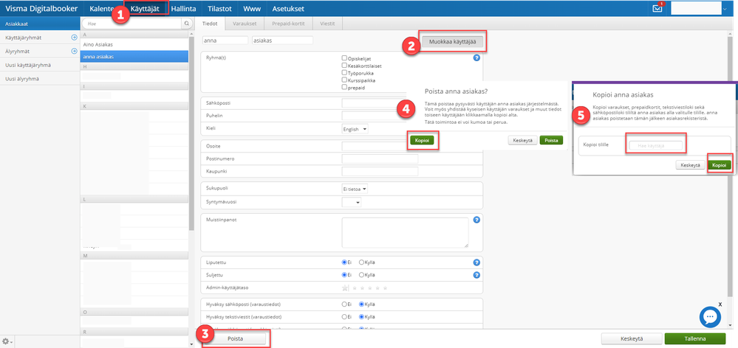The height and width of the screenshot is (348, 738).
Task: Tick the Opiskelijat group checkbox
Action: point(344,58)
